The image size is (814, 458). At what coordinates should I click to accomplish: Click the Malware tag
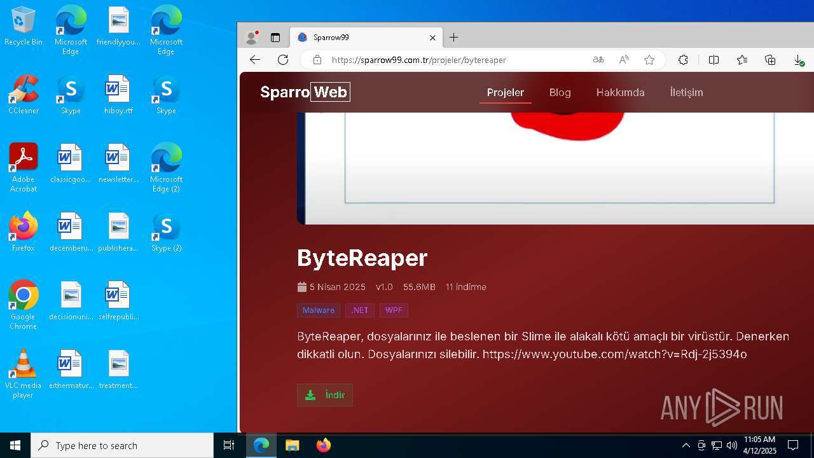pyautogui.click(x=319, y=310)
